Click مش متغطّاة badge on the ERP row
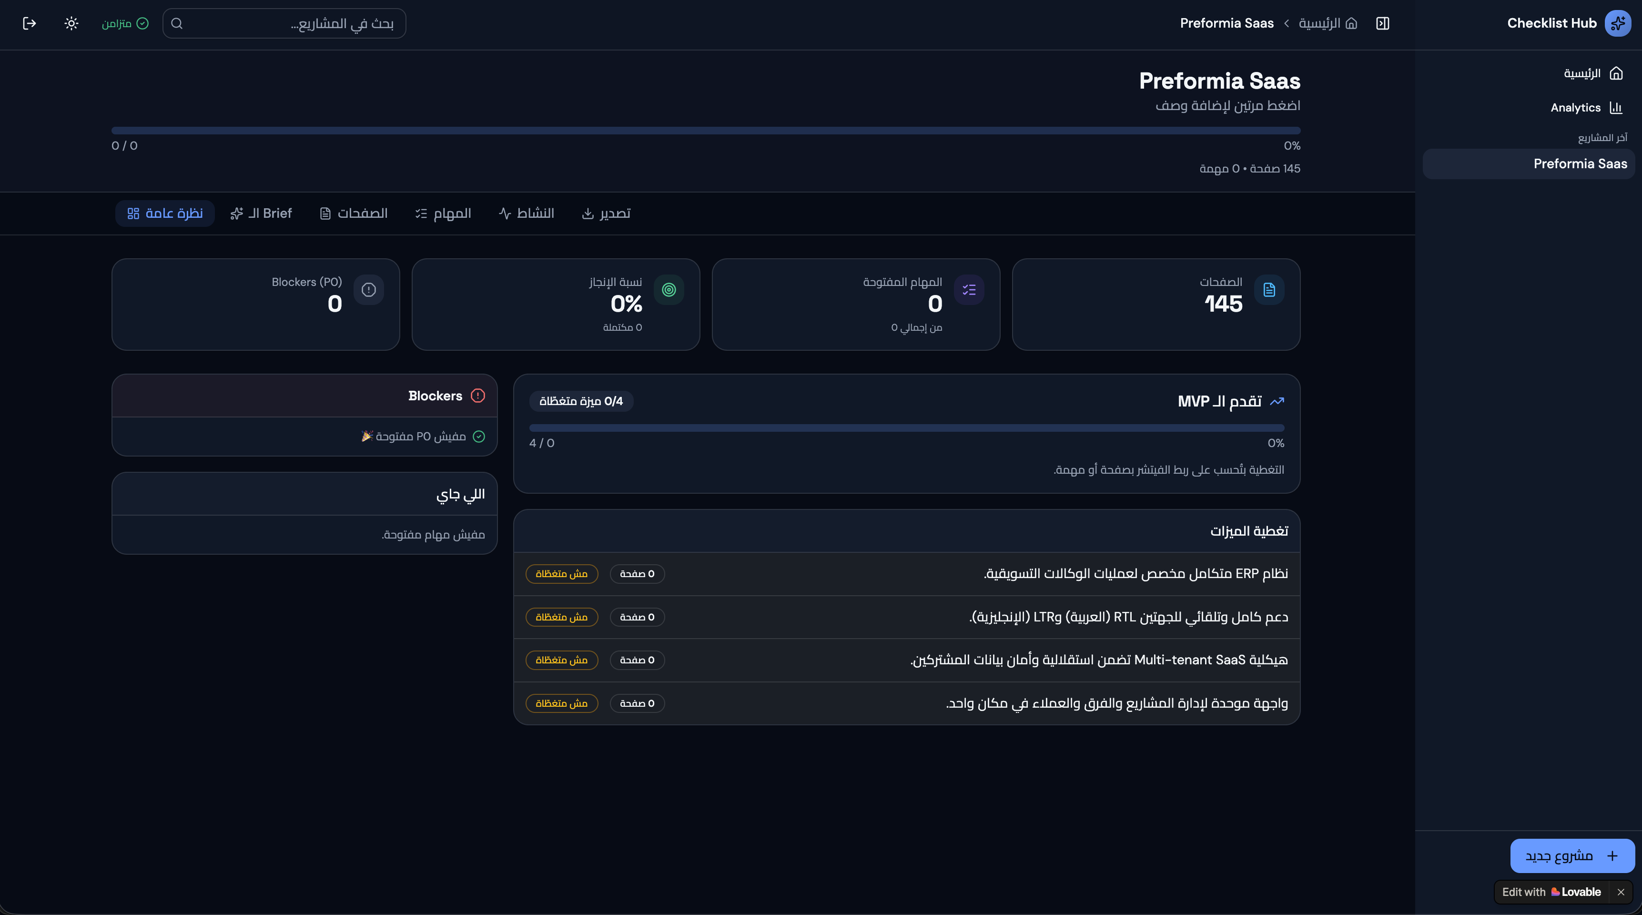1642x915 pixels. pos(562,574)
